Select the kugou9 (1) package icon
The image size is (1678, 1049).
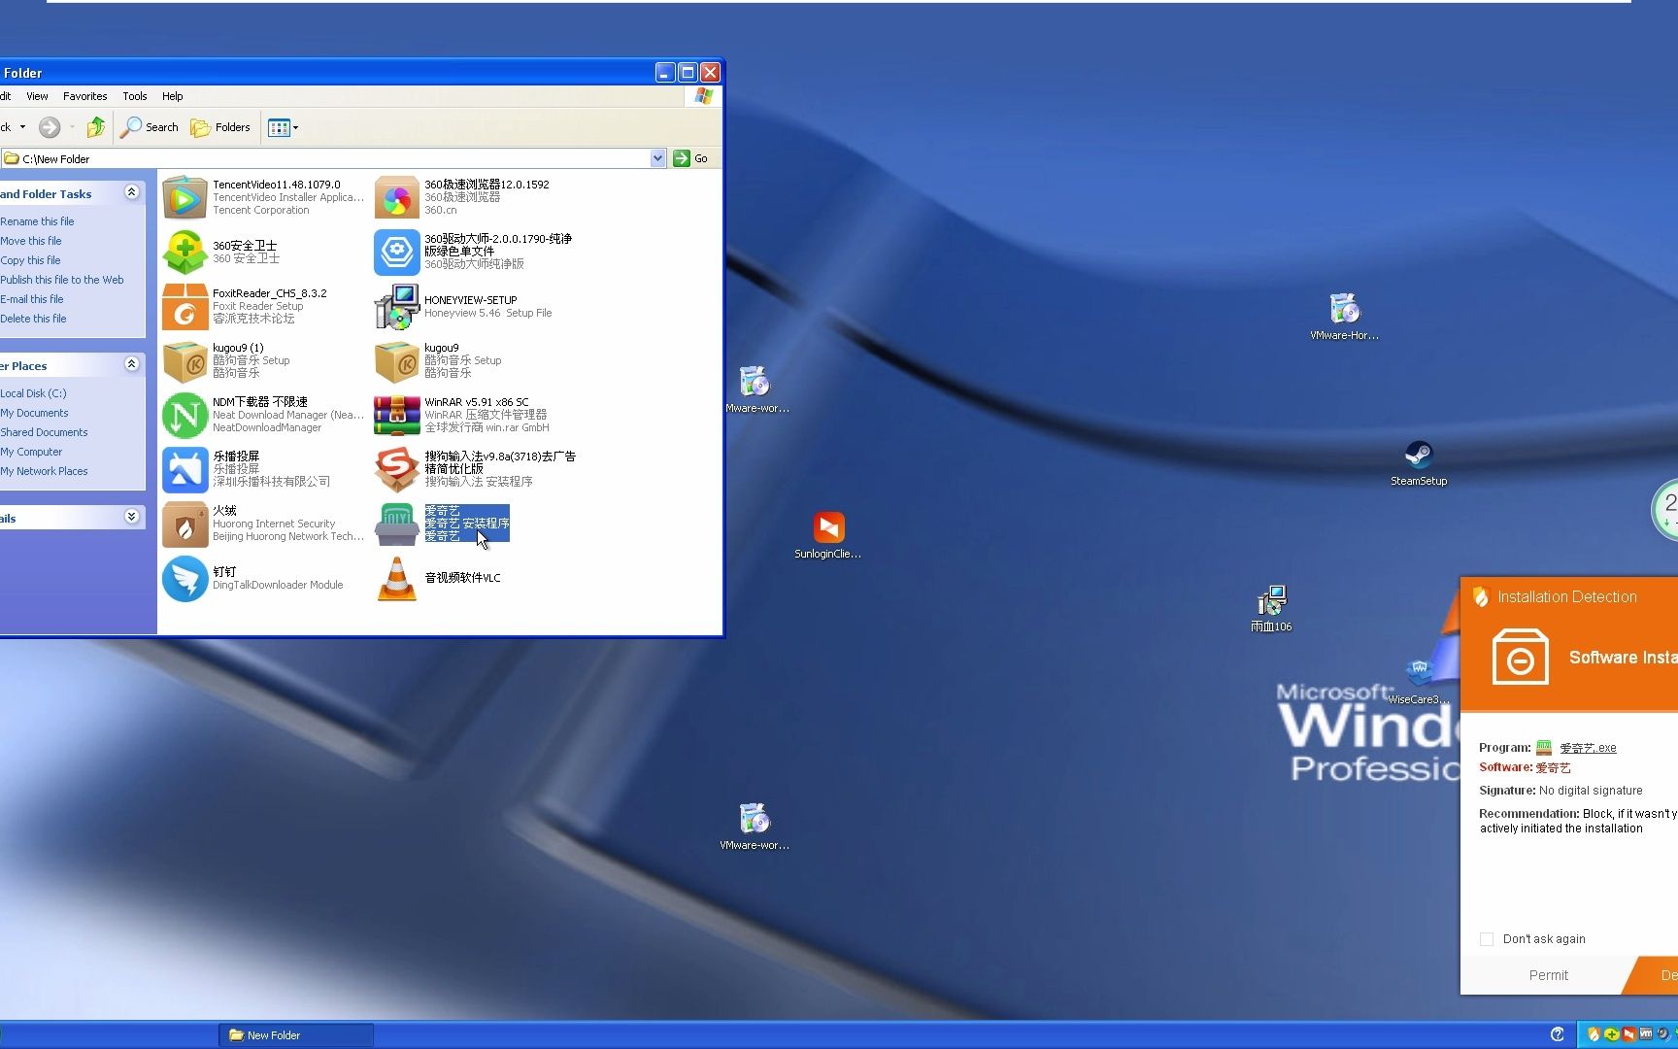pyautogui.click(x=185, y=361)
